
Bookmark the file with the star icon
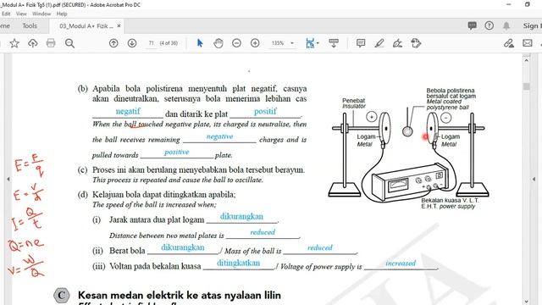tap(14, 43)
